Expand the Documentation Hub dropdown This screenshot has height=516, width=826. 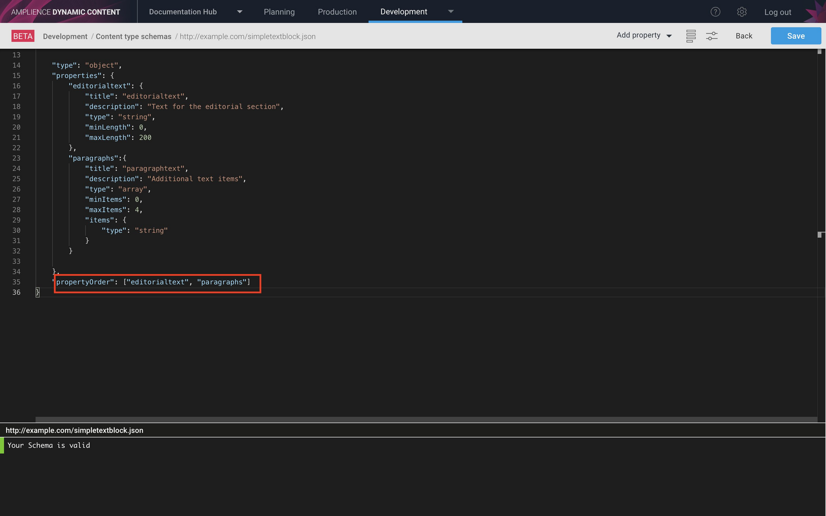pyautogui.click(x=239, y=12)
